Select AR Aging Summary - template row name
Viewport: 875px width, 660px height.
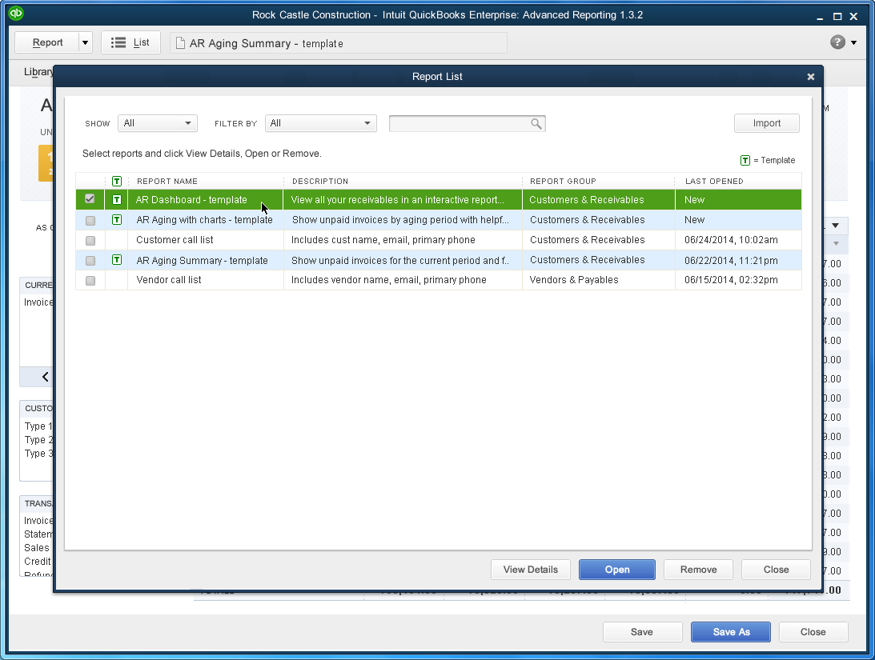click(x=202, y=260)
